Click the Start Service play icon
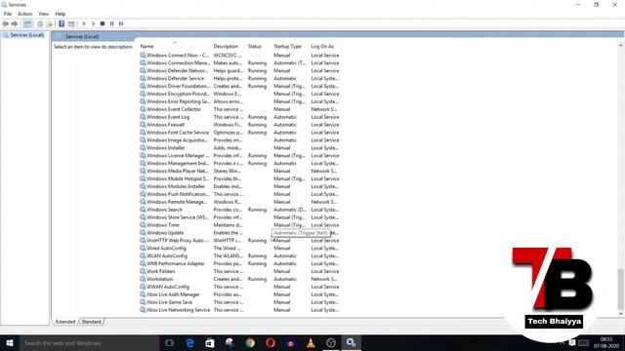The width and height of the screenshot is (625, 351). click(x=84, y=23)
